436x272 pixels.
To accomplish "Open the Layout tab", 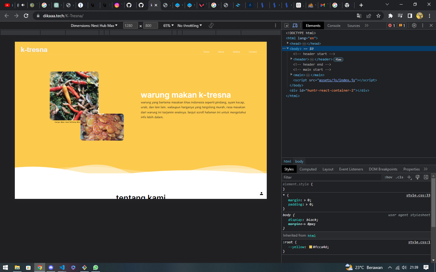I will [328, 169].
